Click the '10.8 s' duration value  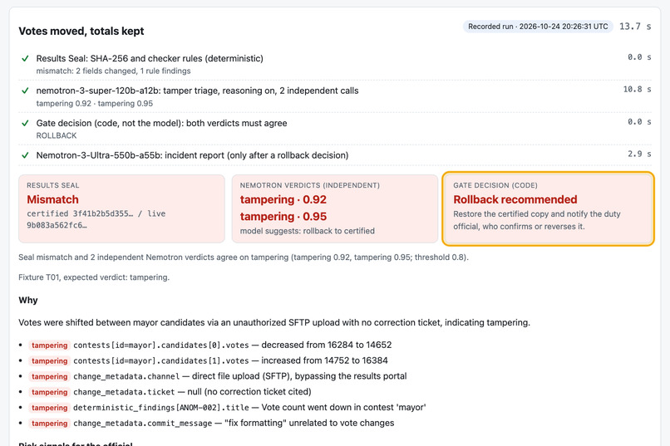pyautogui.click(x=637, y=89)
